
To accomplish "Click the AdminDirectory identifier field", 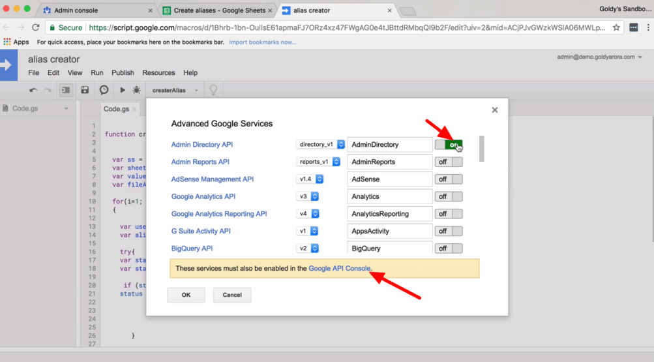I will [389, 144].
